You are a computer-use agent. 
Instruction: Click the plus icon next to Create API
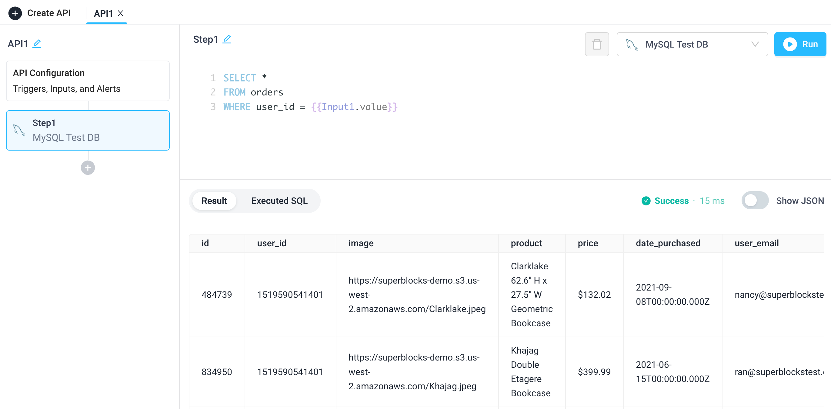(x=15, y=13)
